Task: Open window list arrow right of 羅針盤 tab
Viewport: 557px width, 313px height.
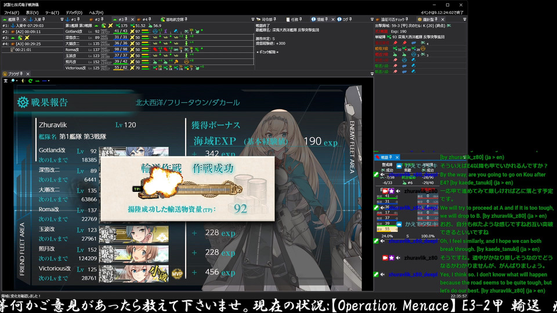Action: (465, 19)
